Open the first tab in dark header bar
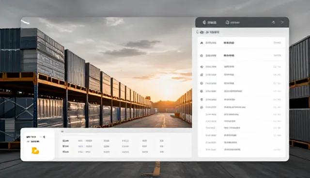The image size is (310, 178). tap(209, 23)
